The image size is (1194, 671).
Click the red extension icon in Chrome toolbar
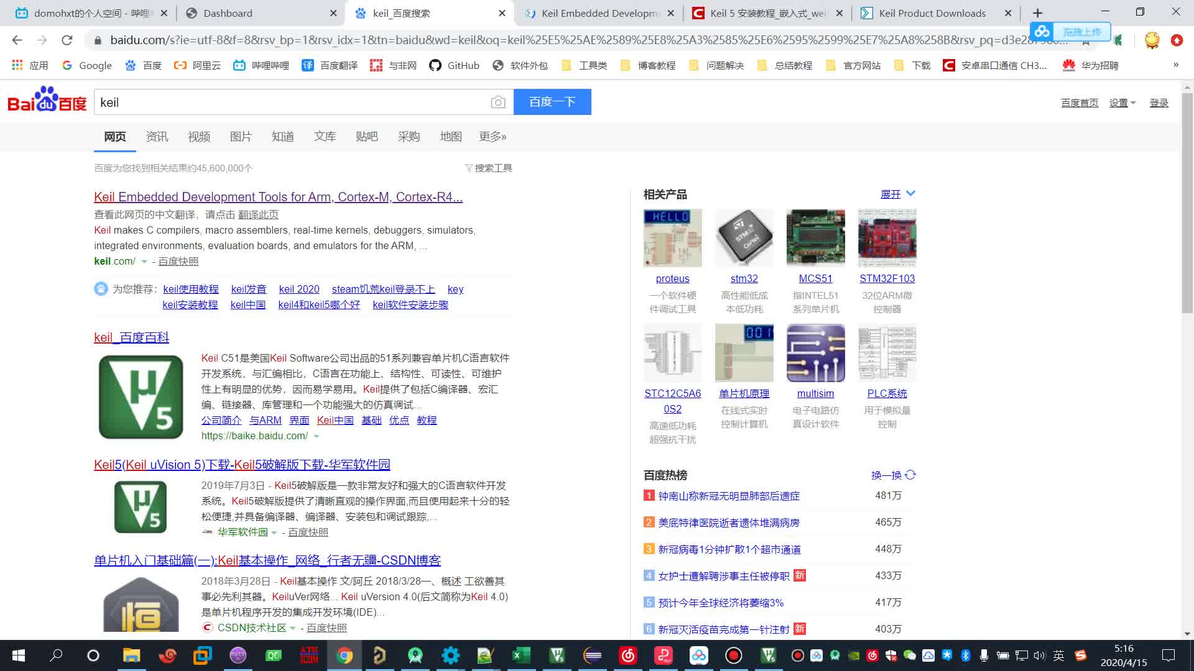1177,40
